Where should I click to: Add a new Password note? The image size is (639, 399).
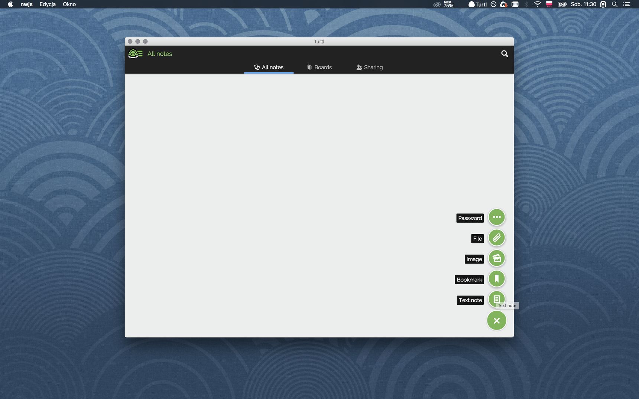497,217
